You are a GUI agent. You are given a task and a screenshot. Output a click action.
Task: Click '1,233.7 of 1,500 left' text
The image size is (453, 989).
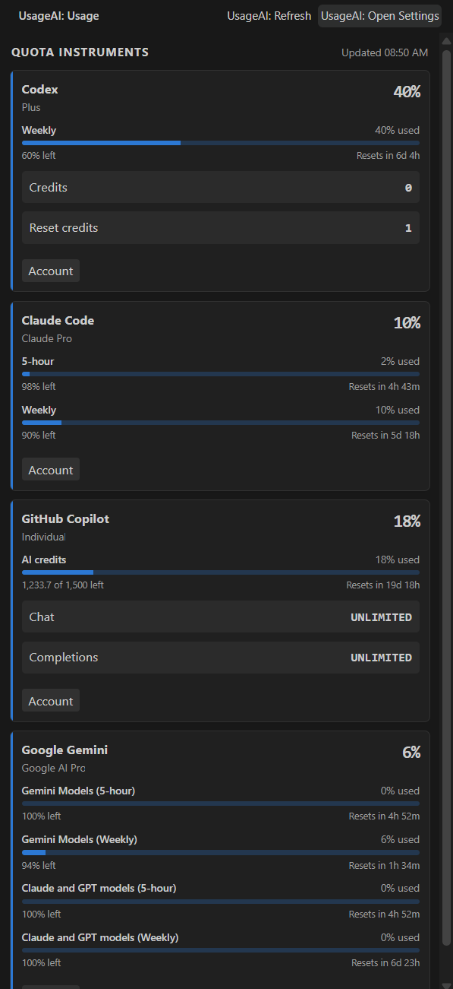[63, 585]
